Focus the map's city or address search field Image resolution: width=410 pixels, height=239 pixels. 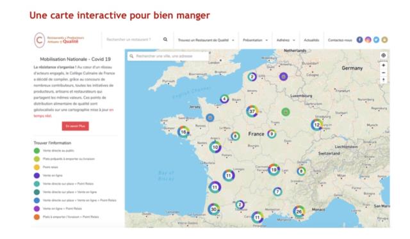click(x=168, y=56)
